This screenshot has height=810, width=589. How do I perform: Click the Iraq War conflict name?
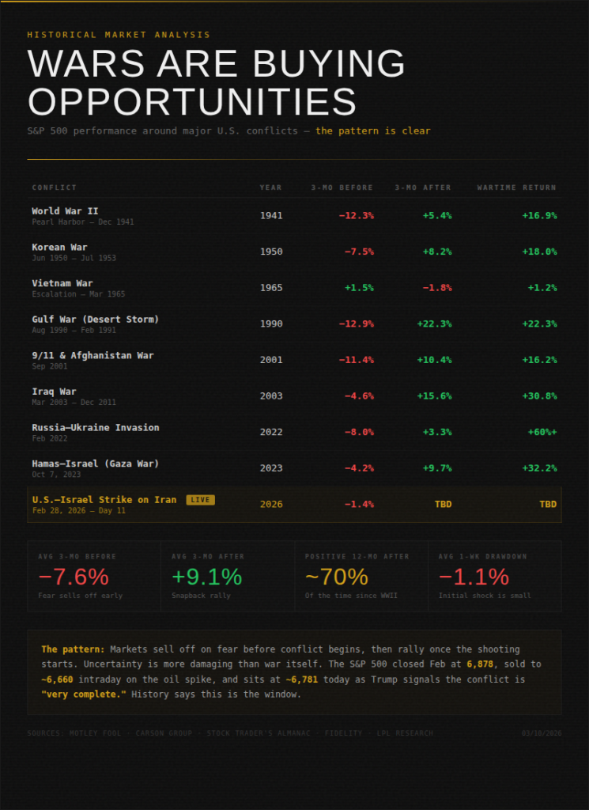54,392
